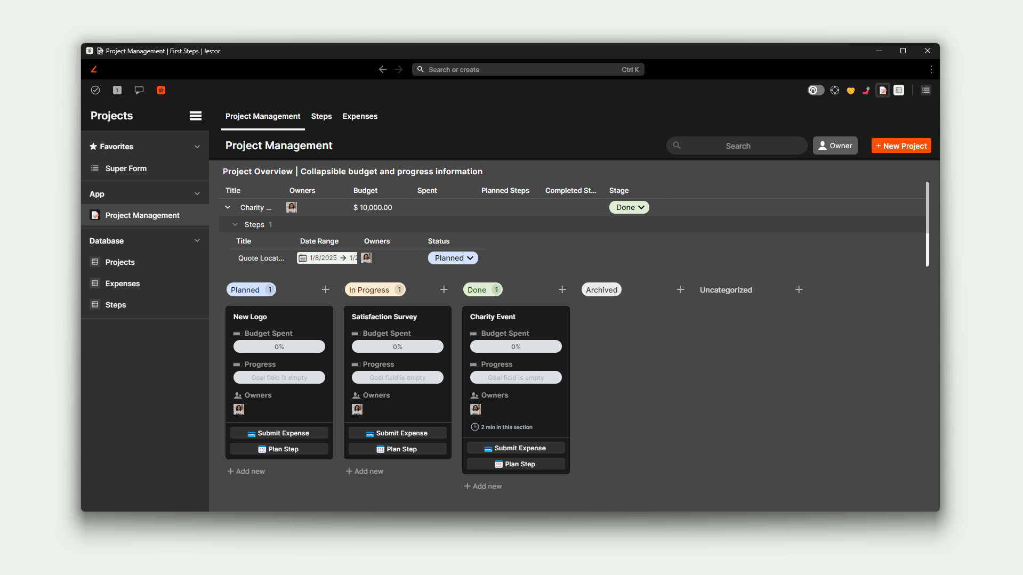Viewport: 1023px width, 575px height.
Task: Click the orange gift icon
Action: pyautogui.click(x=161, y=90)
